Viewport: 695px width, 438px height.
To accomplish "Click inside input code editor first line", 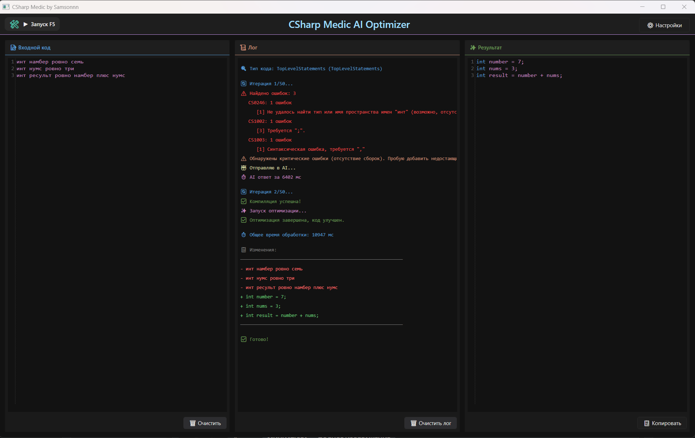I will 50,62.
